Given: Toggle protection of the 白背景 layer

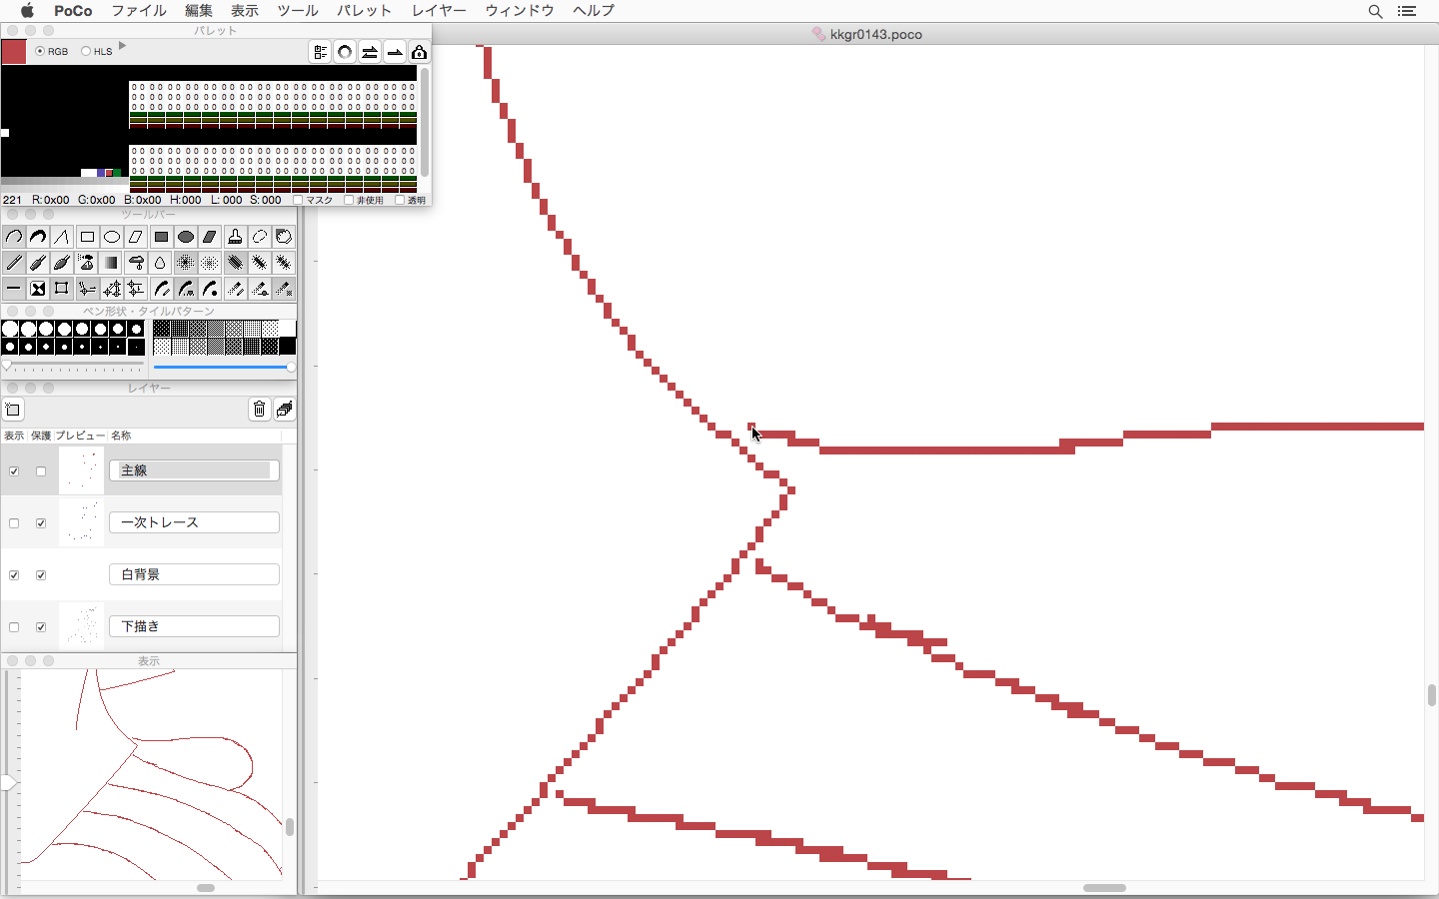Looking at the screenshot, I should click(41, 575).
